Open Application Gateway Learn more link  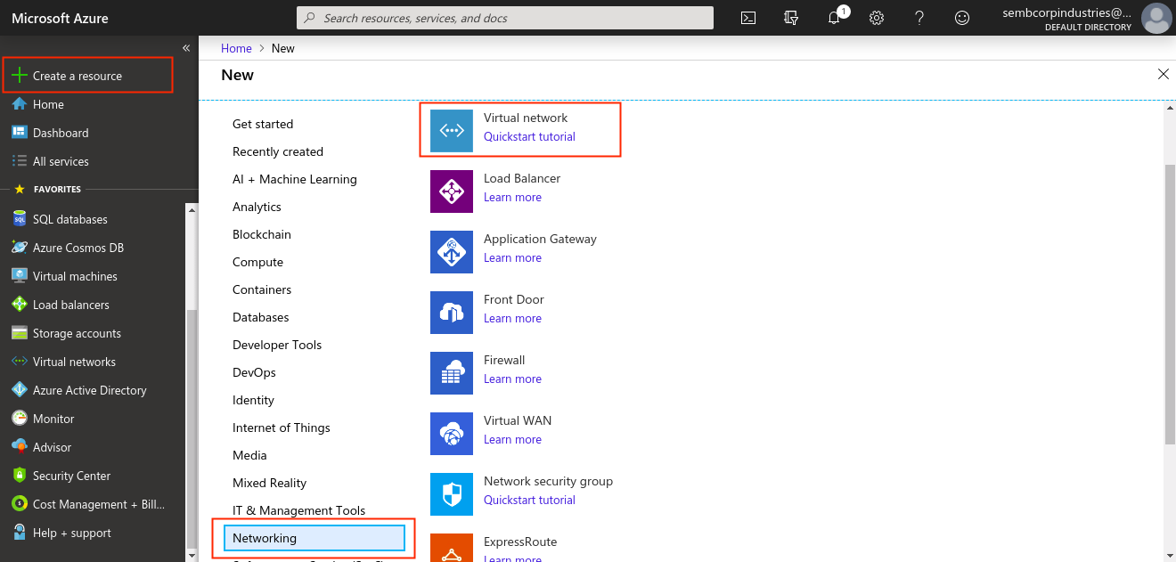(x=512, y=257)
